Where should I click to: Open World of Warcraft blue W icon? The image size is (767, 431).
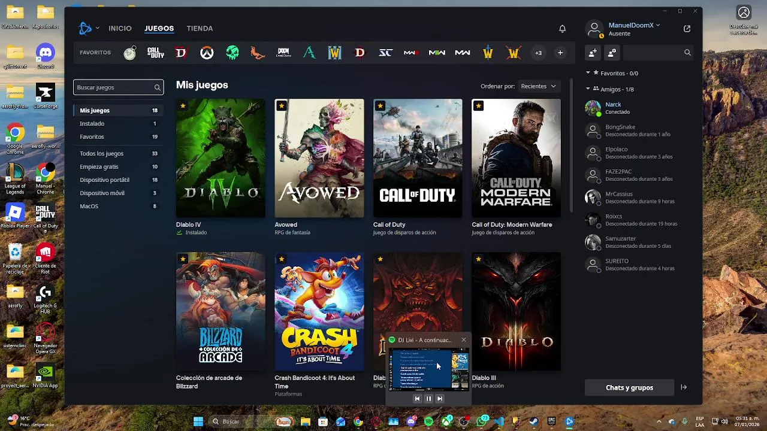[x=334, y=53]
